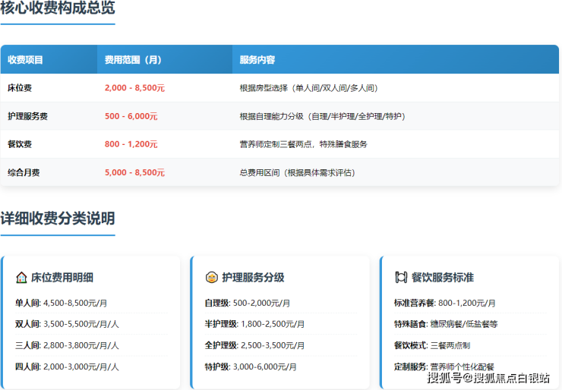Click the dining icon beside 餐饮服务标准
Image resolution: width=562 pixels, height=390 pixels.
point(401,278)
